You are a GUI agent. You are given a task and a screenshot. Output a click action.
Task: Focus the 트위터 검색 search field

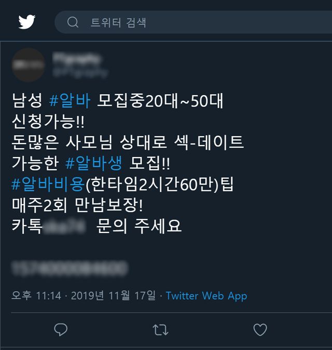(193, 22)
